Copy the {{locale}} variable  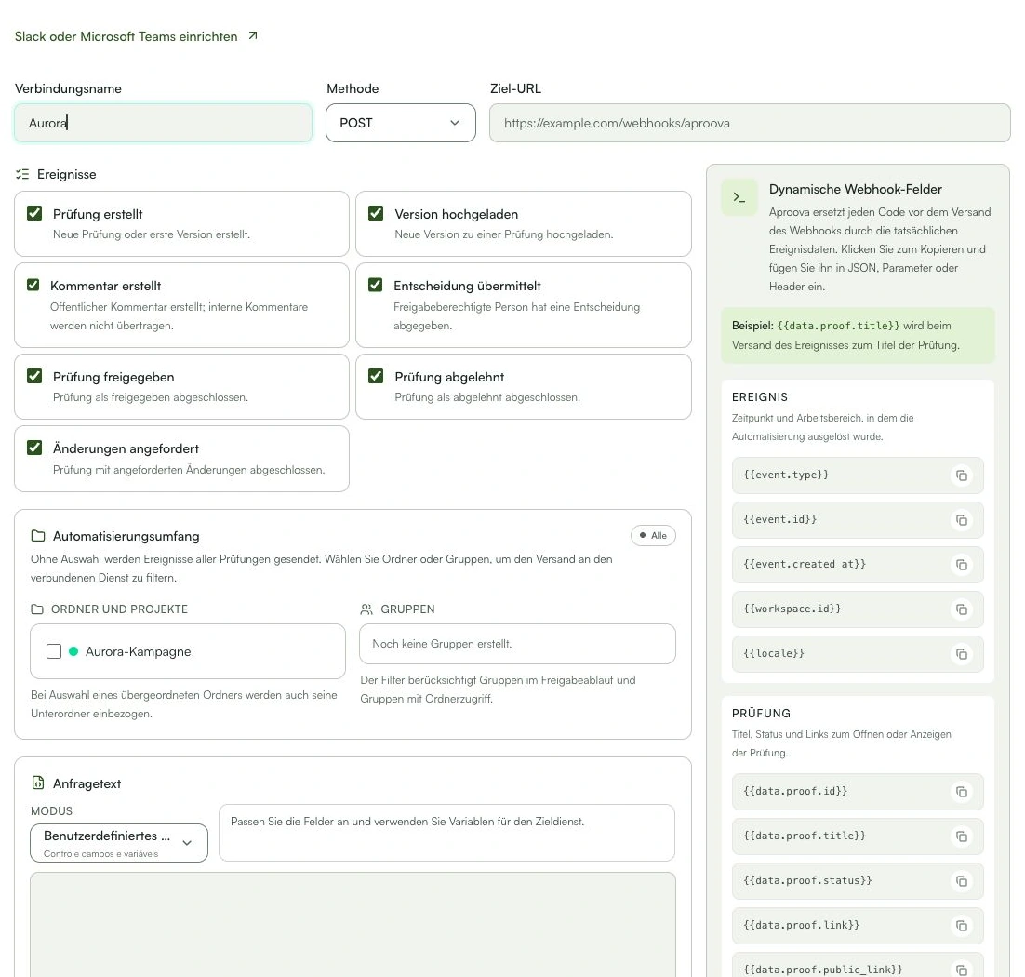(x=961, y=654)
